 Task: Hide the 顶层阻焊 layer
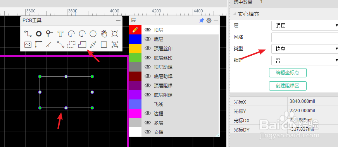click(x=147, y=85)
